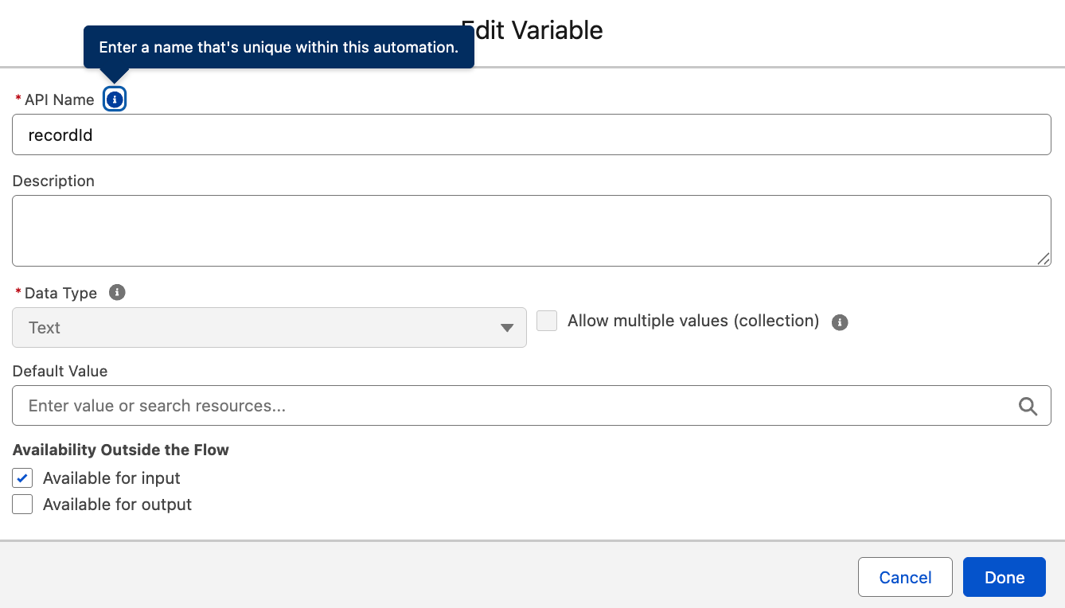This screenshot has height=608, width=1065.
Task: Click the info icon beside Allow multiple values
Action: tap(840, 322)
